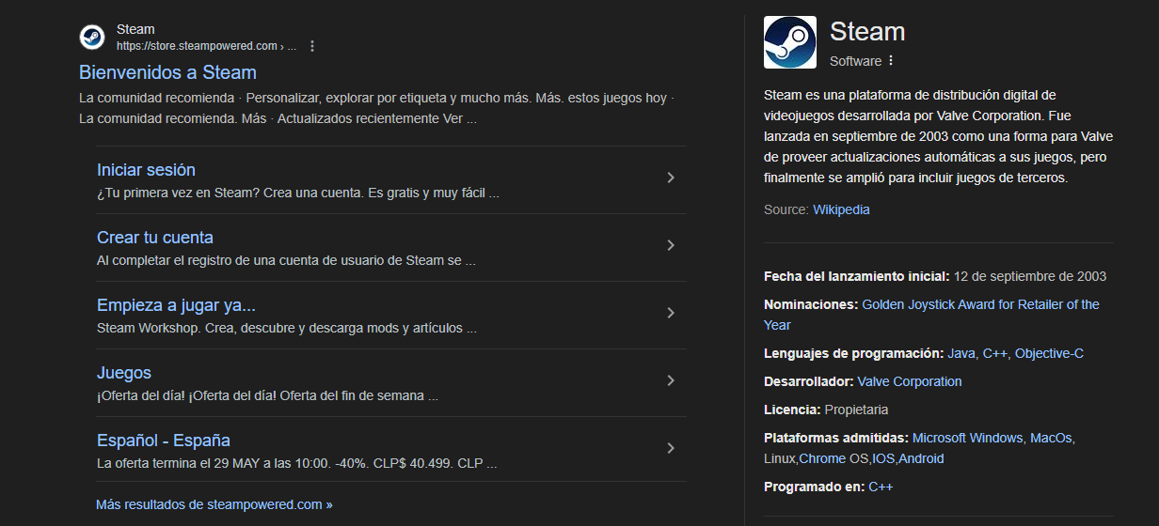This screenshot has width=1159, height=526.
Task: Open the three-dot menu next to the store.steampowered.com URL
Action: [x=312, y=46]
